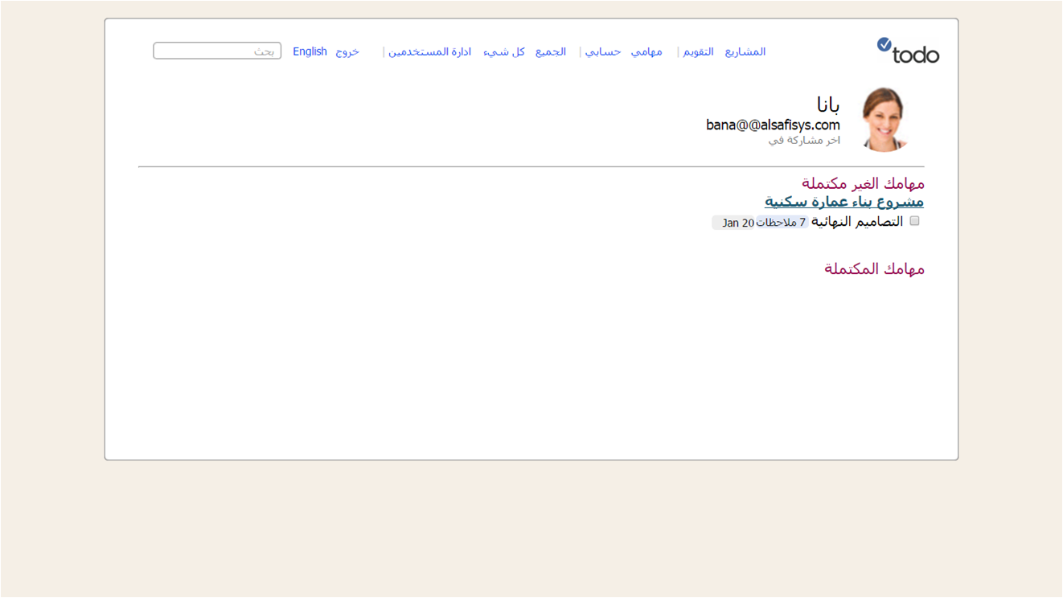Go to التقويم (Calendar) in the nav
Screen dimensions: 1063x598
(x=698, y=51)
